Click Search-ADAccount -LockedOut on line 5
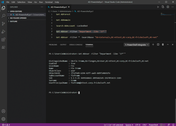This screenshot has height=126, width=176. tap(72, 26)
